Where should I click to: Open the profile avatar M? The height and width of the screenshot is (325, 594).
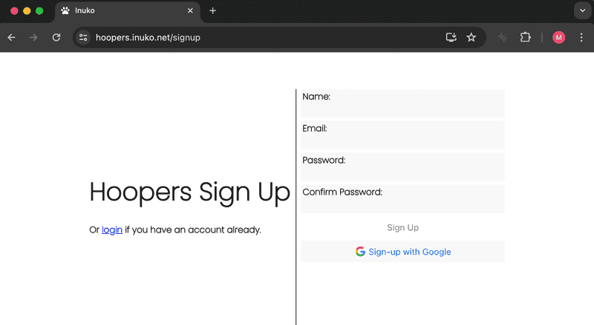tap(559, 38)
